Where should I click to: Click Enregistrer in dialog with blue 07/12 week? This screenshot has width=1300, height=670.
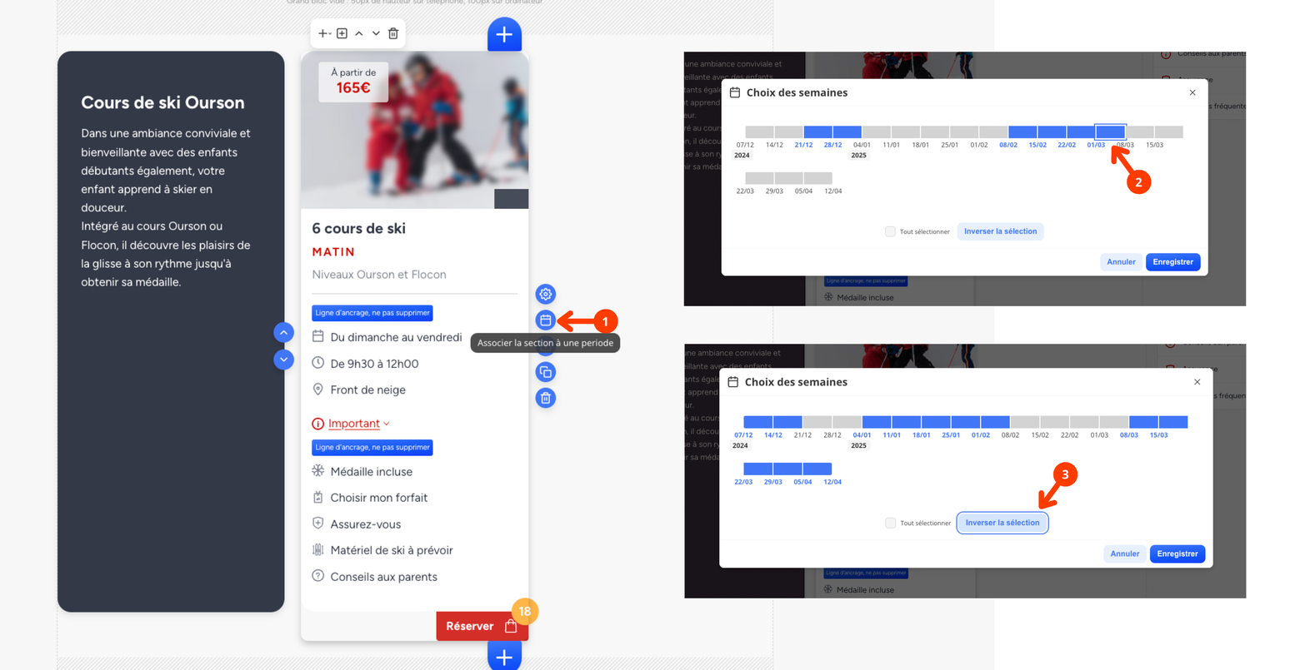tap(1177, 553)
